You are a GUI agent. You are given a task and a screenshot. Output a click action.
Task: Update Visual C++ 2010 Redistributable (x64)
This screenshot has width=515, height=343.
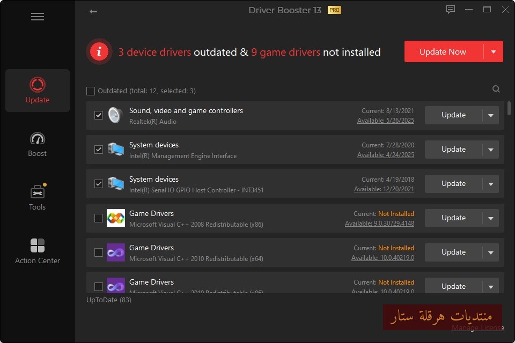(x=454, y=252)
